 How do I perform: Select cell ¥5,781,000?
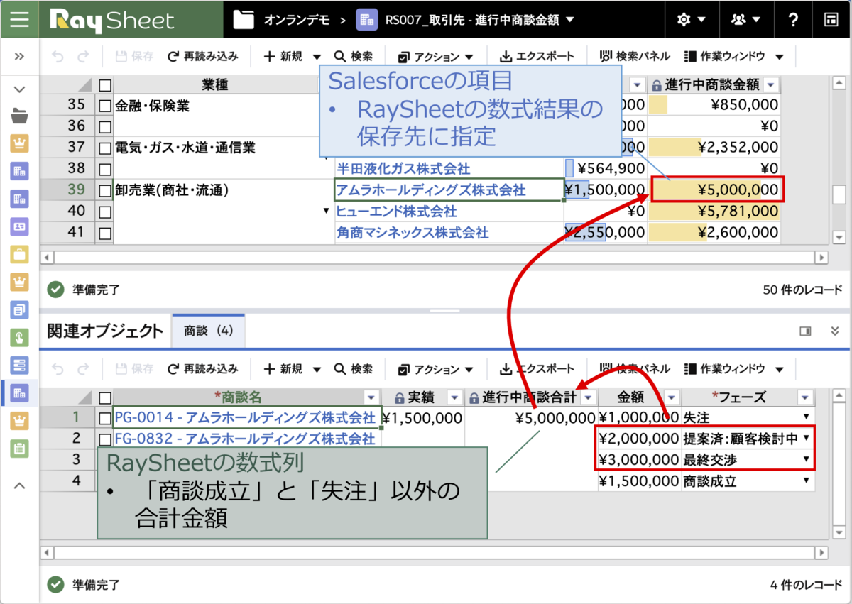coord(714,212)
